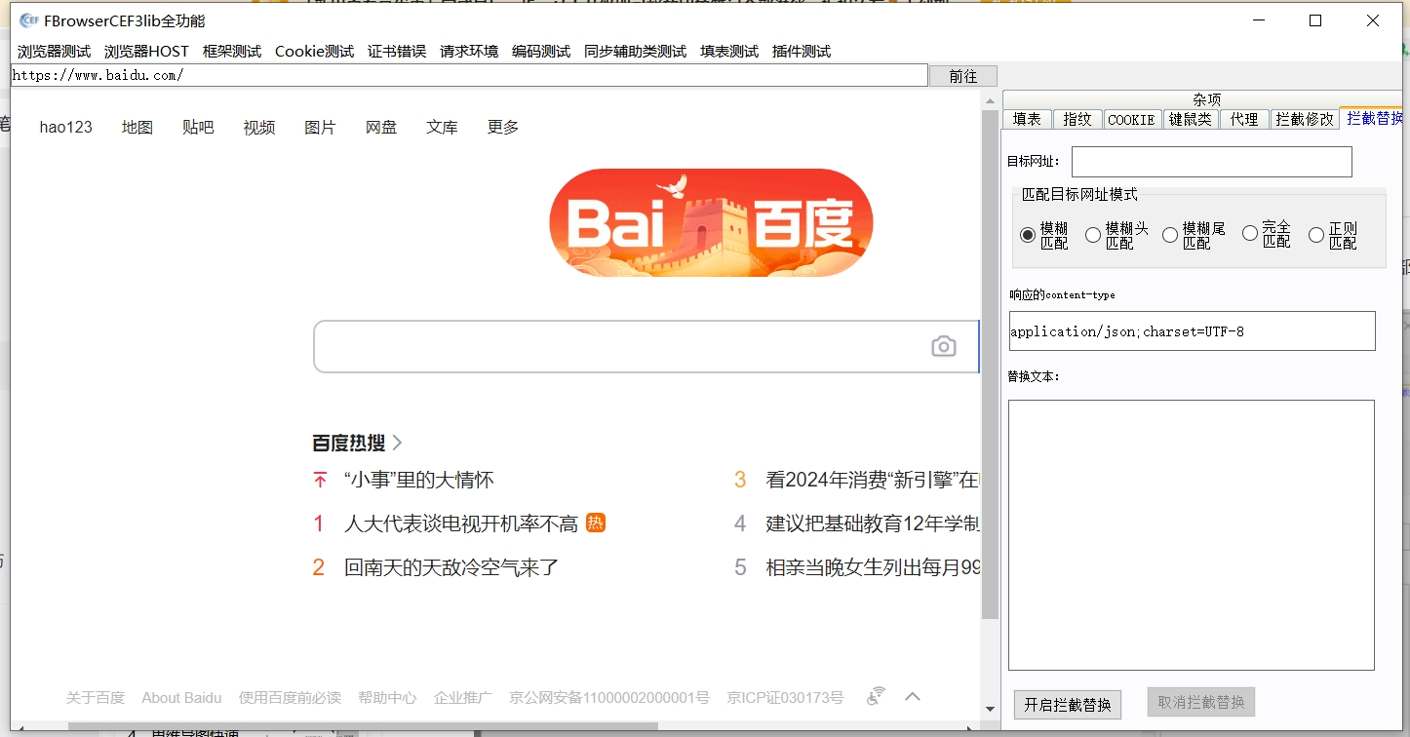Switch to the 指纹 tab
This screenshot has height=737, width=1410.
tap(1077, 119)
